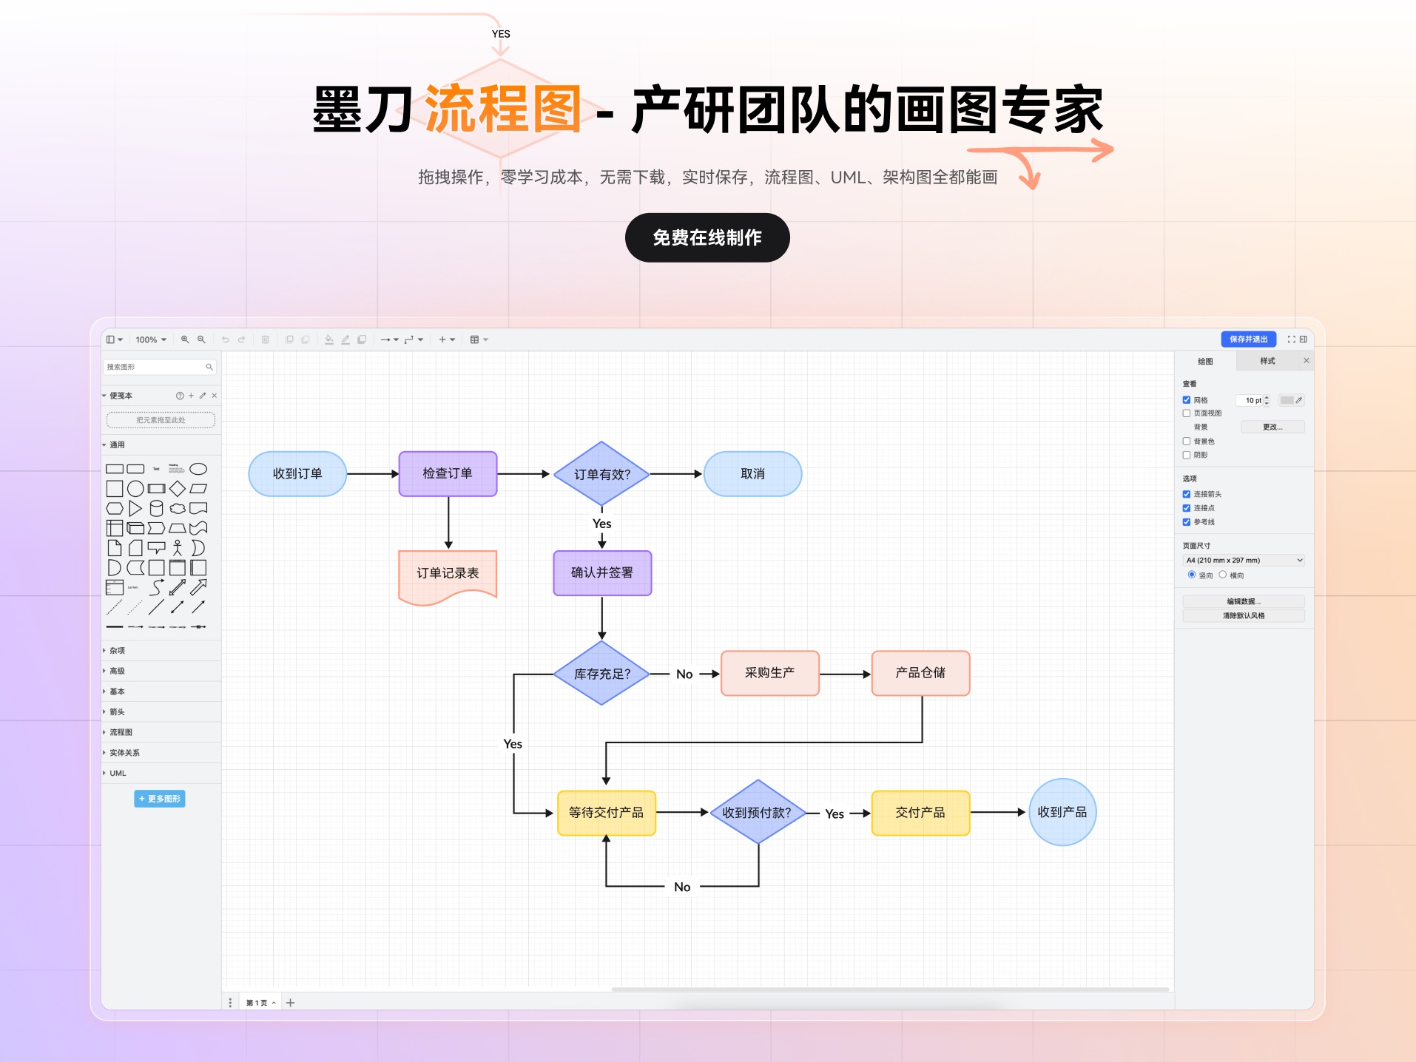Click the 免费在线制作 button
Image resolution: width=1416 pixels, height=1062 pixels.
pos(707,237)
